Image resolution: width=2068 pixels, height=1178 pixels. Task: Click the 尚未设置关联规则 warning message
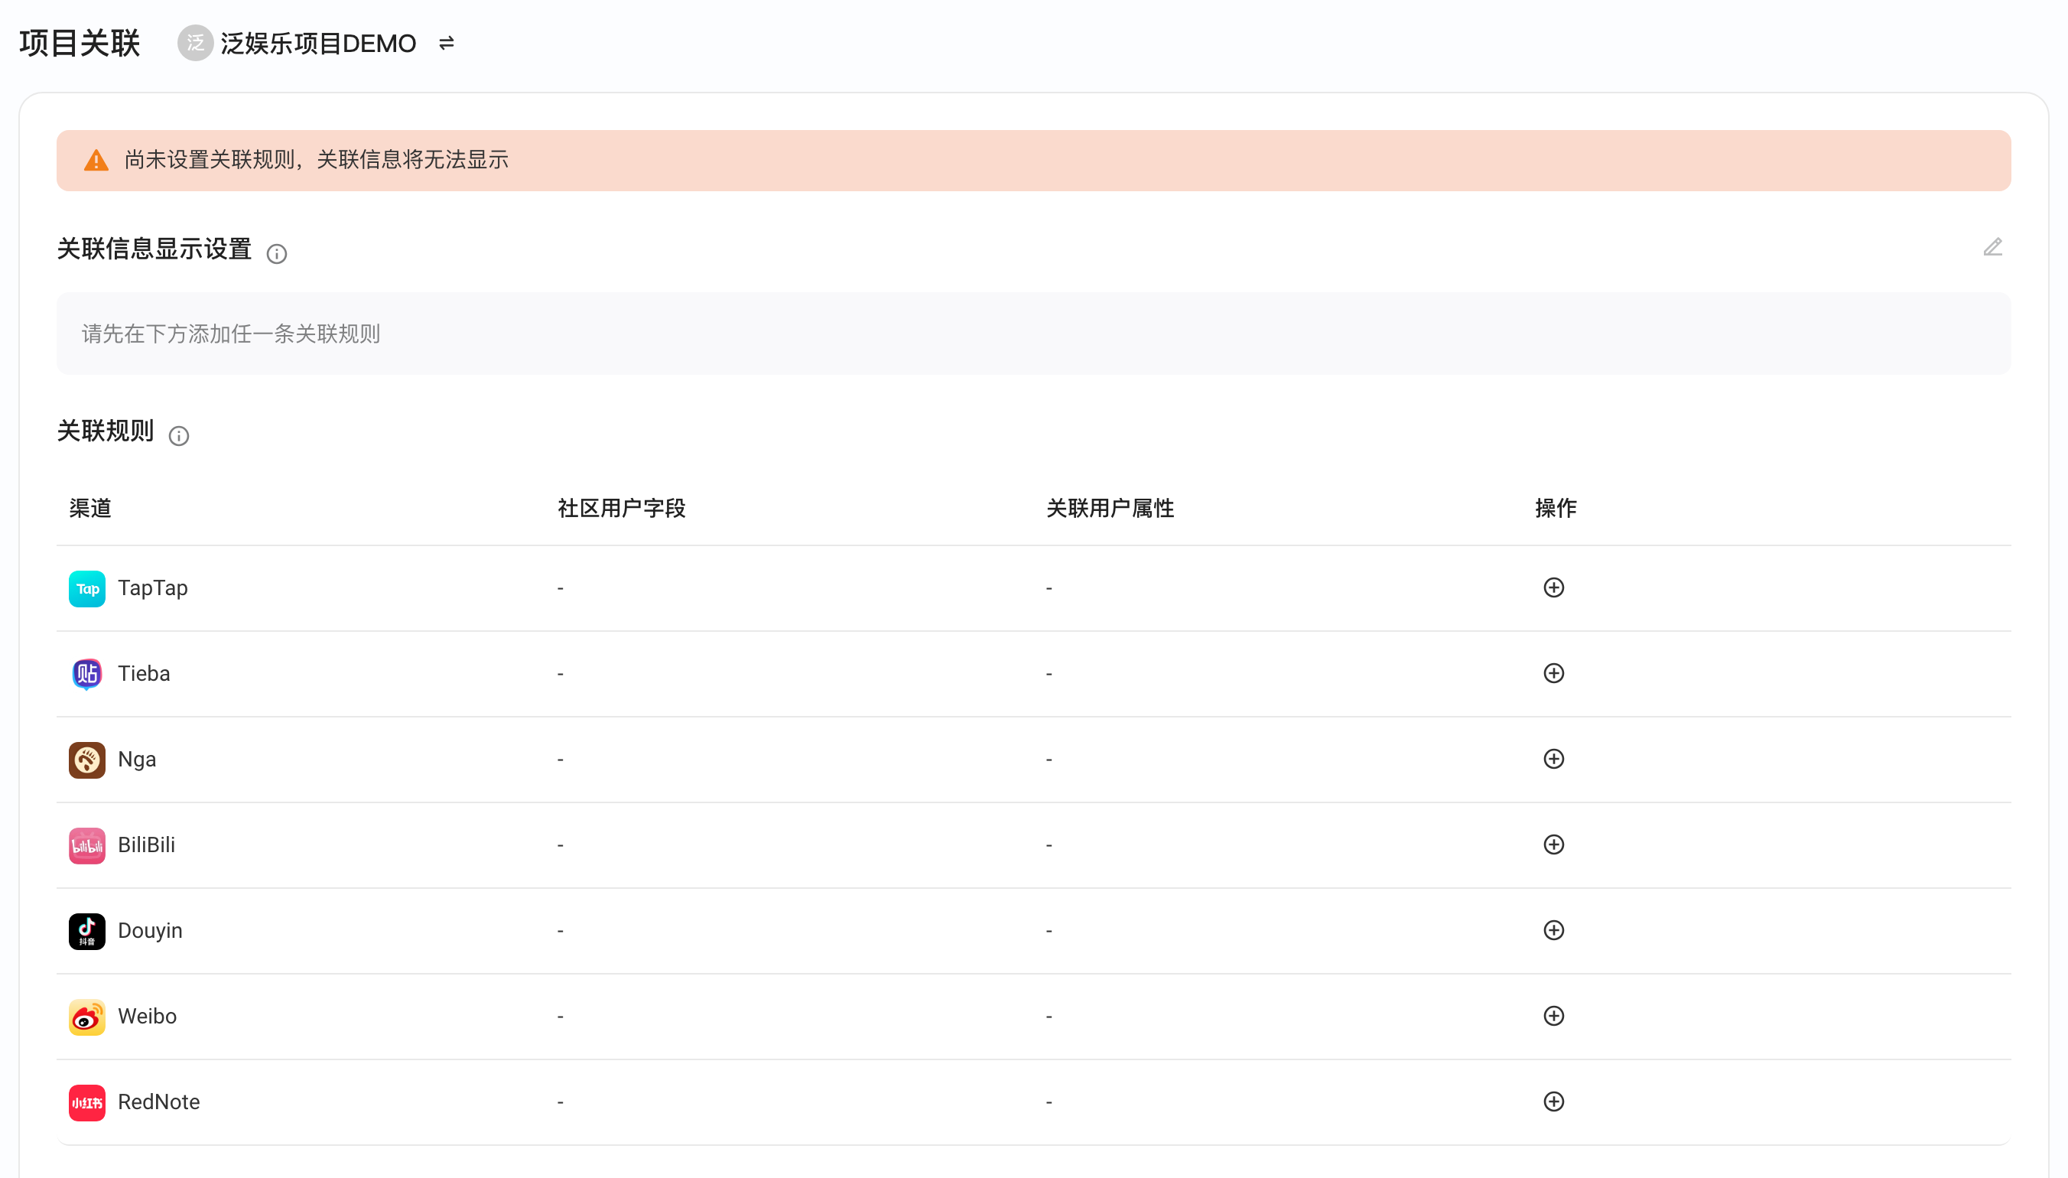316,160
